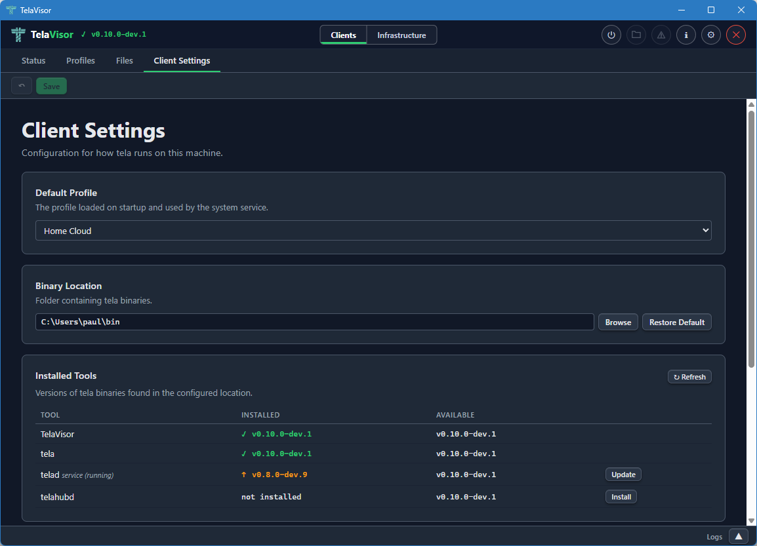757x546 pixels.
Task: Install the telahubd tool
Action: click(621, 496)
